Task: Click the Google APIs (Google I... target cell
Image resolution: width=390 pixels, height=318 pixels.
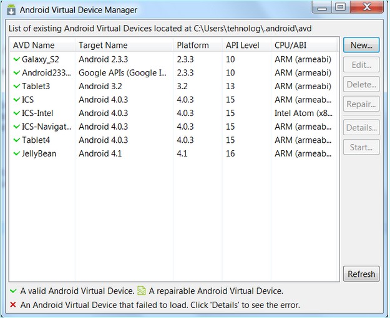Action: [122, 72]
